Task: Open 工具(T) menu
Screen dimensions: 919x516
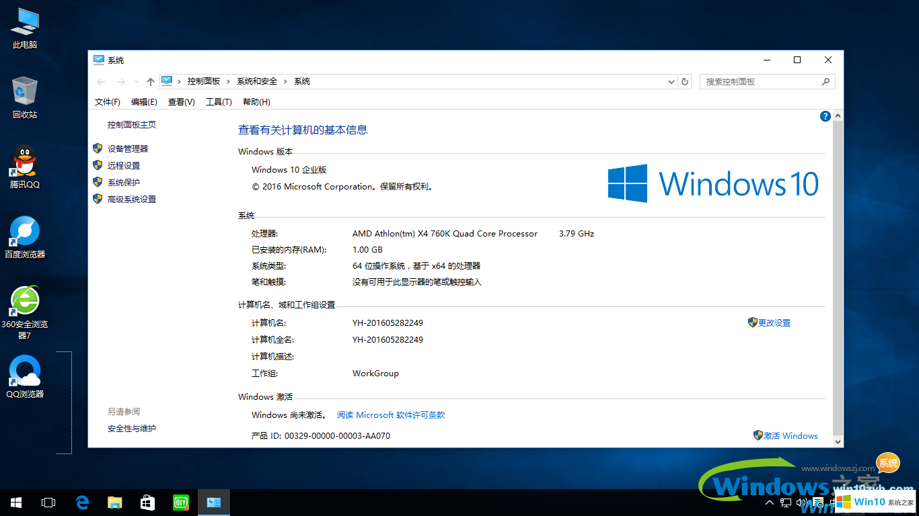Action: pos(219,102)
